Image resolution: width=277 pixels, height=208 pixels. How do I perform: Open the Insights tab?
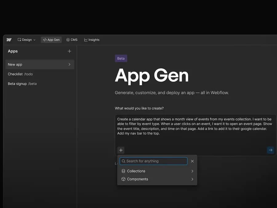pos(92,40)
